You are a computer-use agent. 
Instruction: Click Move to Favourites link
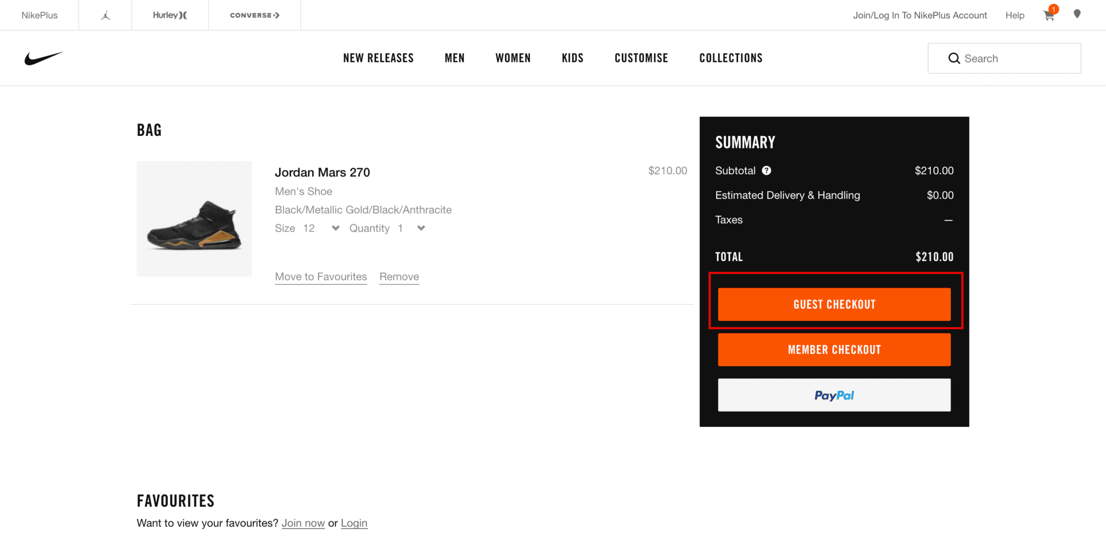click(321, 277)
